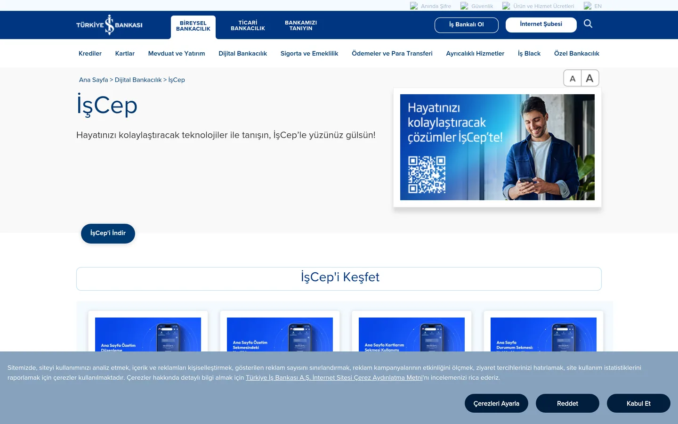Screen dimensions: 678x424
Task: Switch to Bireysel Bankacılık tab
Action: (x=193, y=26)
